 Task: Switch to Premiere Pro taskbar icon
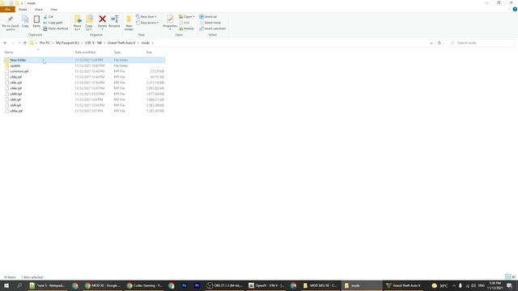pyautogui.click(x=197, y=285)
